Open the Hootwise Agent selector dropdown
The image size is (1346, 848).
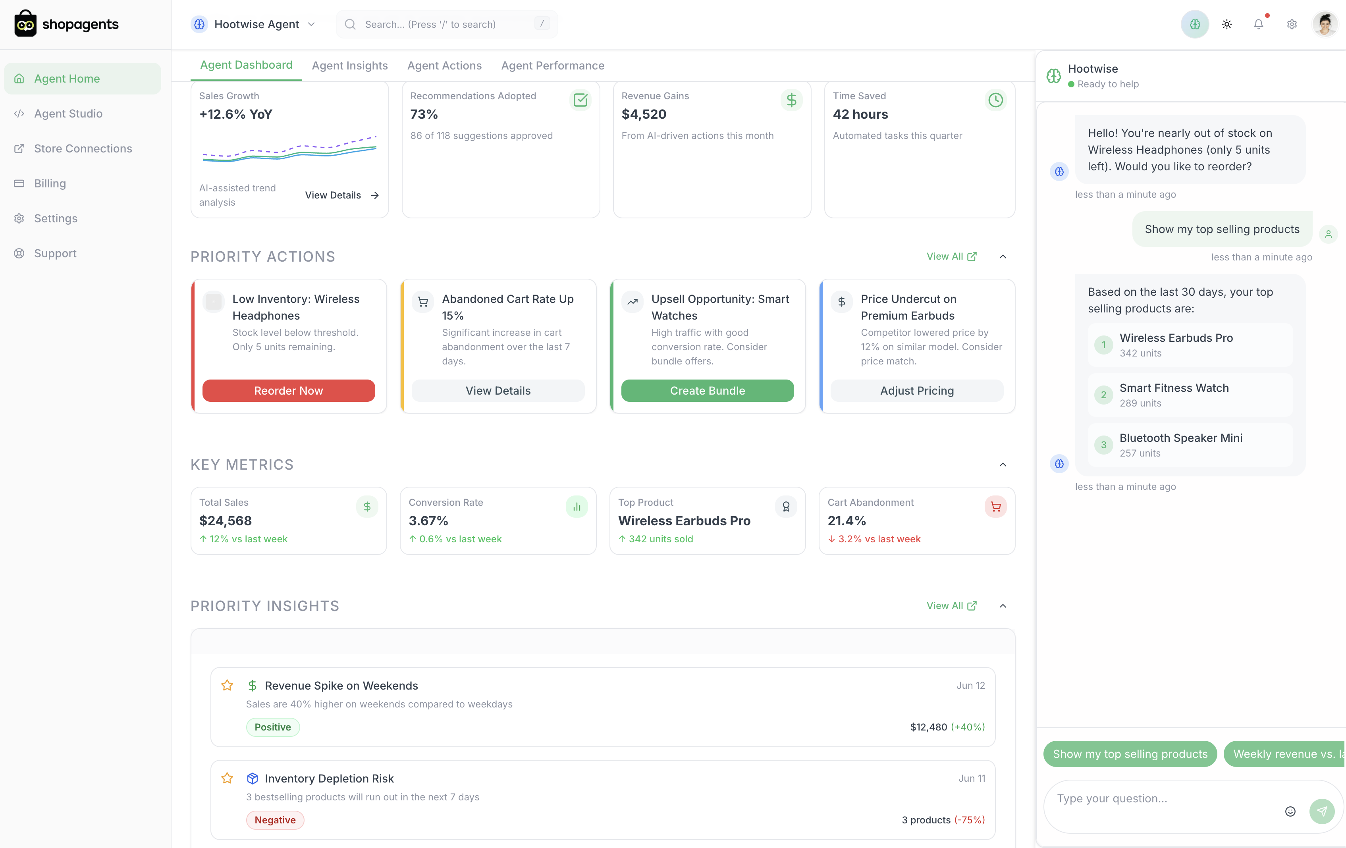pyautogui.click(x=253, y=24)
